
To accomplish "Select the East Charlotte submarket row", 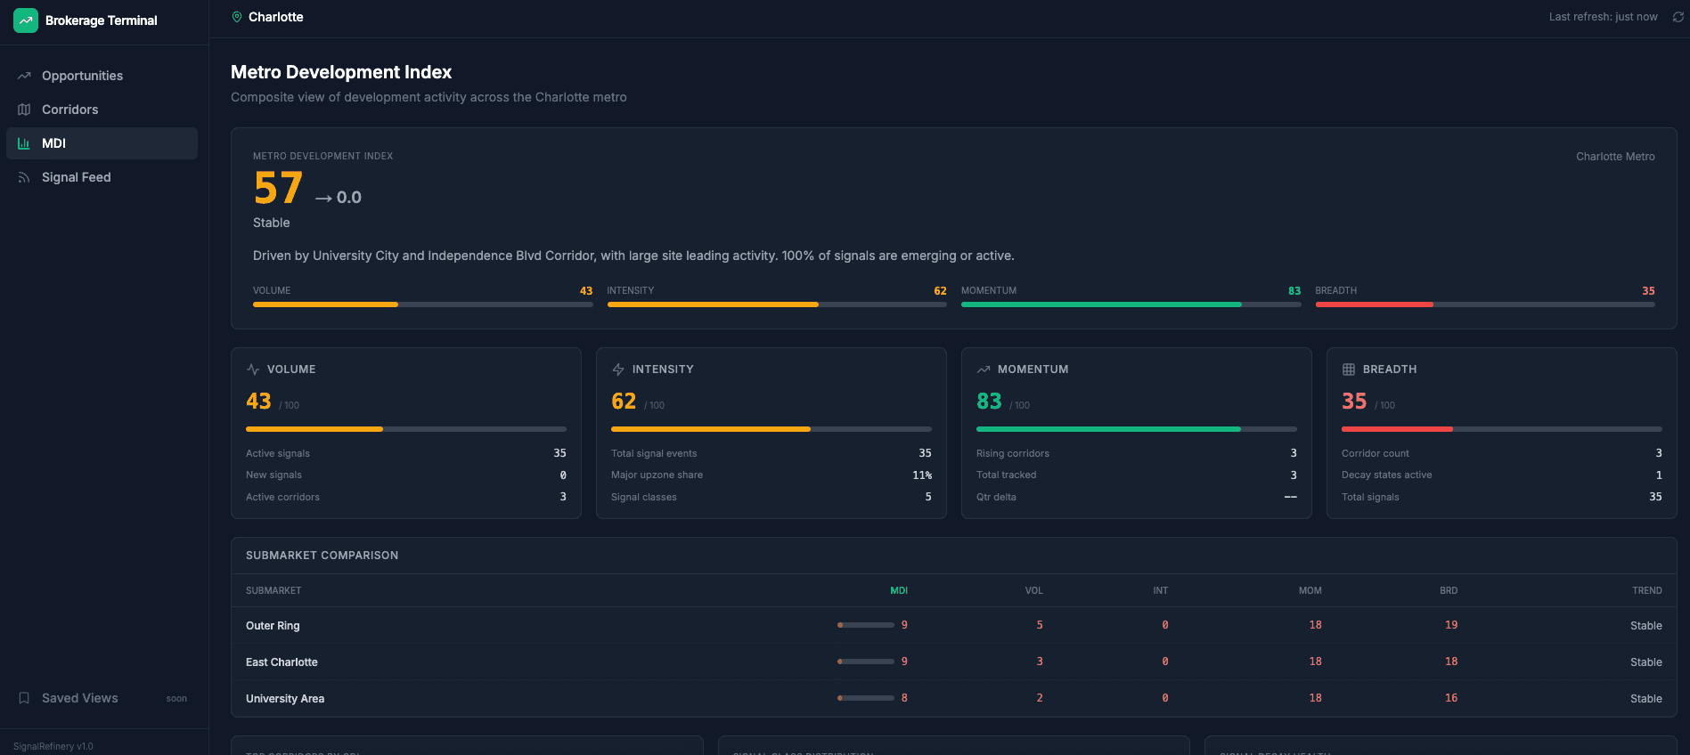I will click(953, 662).
